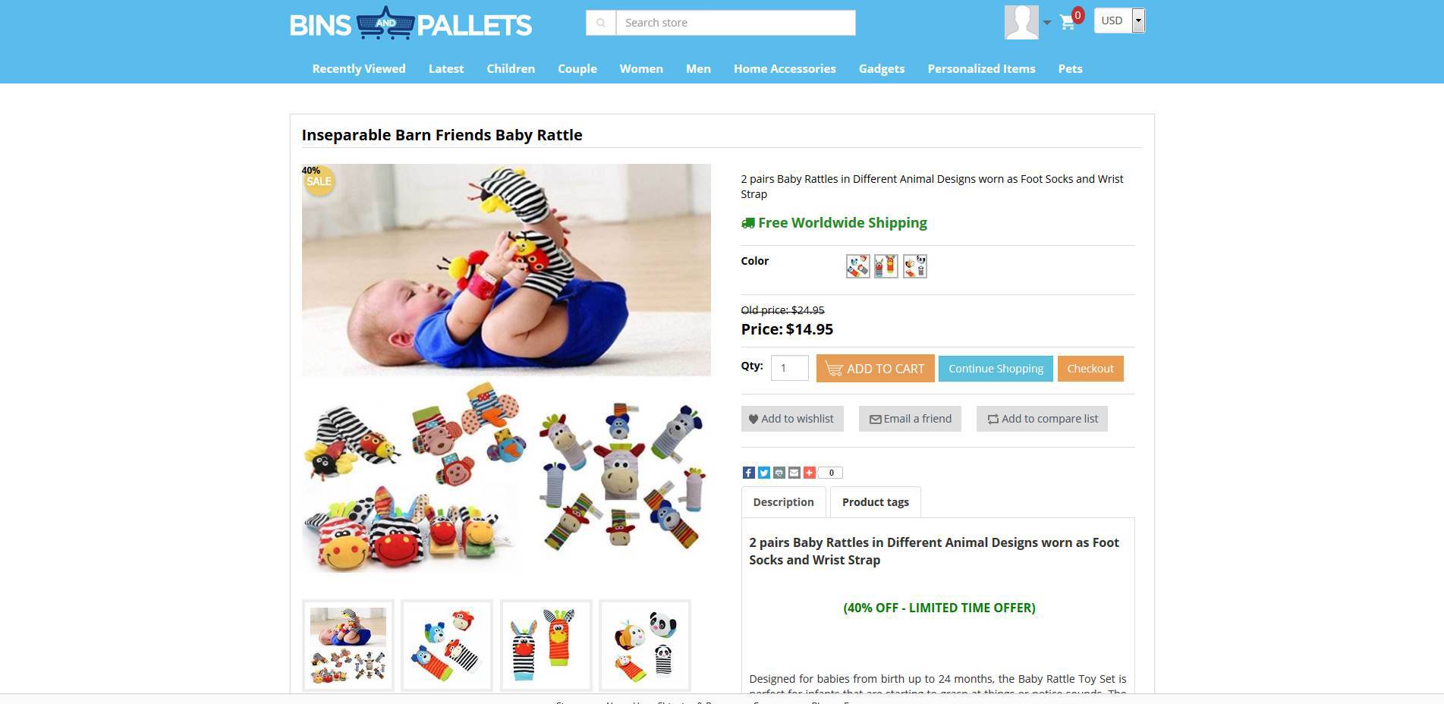Expand the USD currency dropdown

coord(1119,20)
